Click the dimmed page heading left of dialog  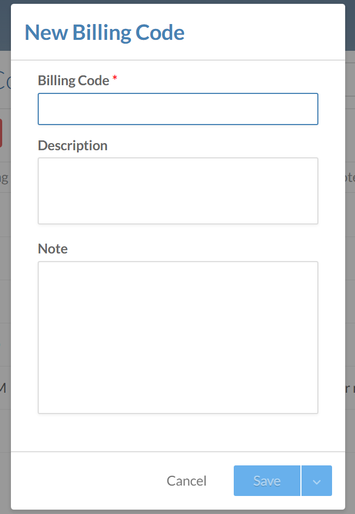5,81
